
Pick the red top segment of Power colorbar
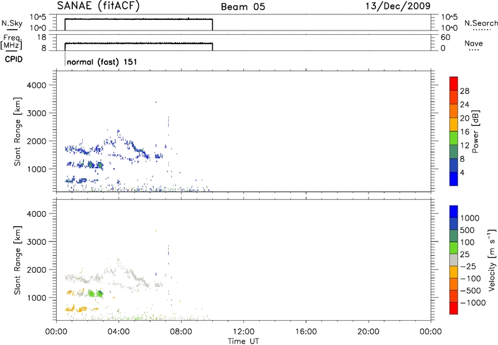tap(454, 83)
